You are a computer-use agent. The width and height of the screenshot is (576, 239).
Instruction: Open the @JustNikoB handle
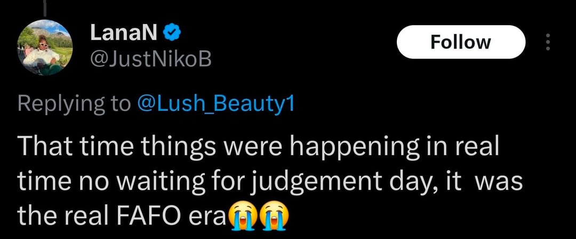pyautogui.click(x=151, y=62)
